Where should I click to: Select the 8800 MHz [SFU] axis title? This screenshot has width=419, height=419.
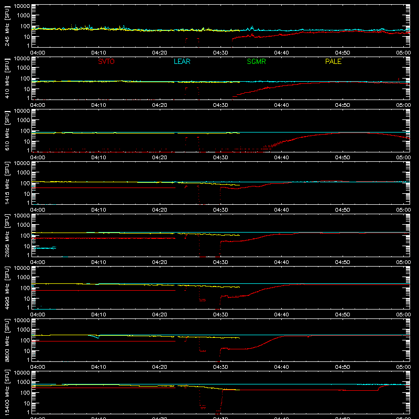[x=7, y=340]
